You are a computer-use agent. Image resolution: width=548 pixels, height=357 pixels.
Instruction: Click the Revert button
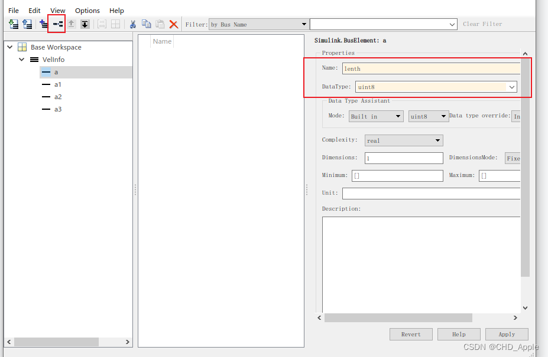[410, 334]
